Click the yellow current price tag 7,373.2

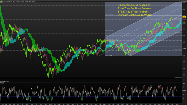184,17
